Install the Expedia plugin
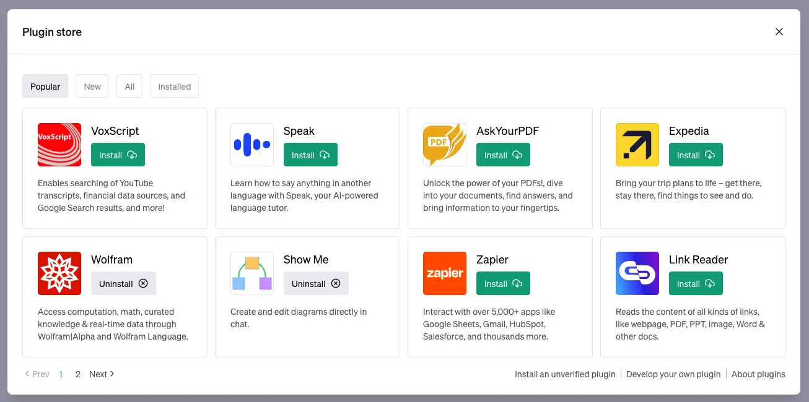The height and width of the screenshot is (402, 809). point(696,155)
